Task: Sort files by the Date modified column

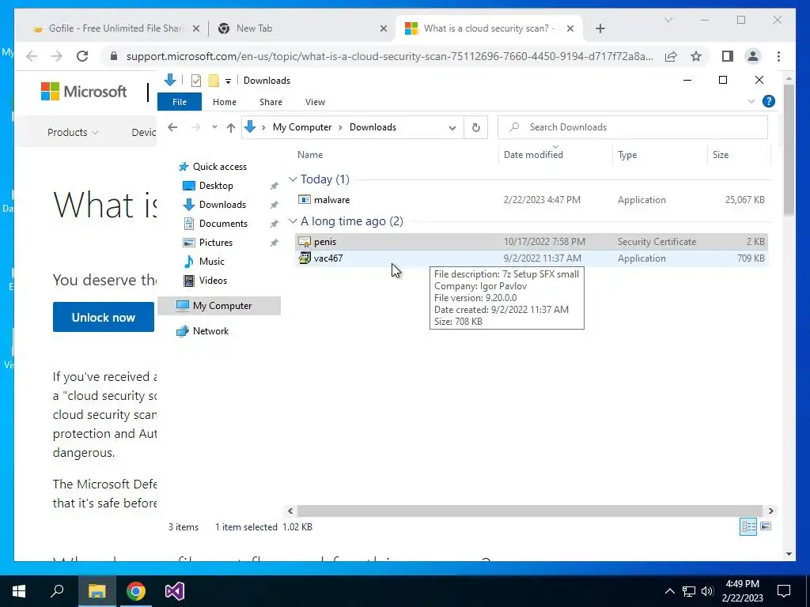Action: pyautogui.click(x=533, y=155)
